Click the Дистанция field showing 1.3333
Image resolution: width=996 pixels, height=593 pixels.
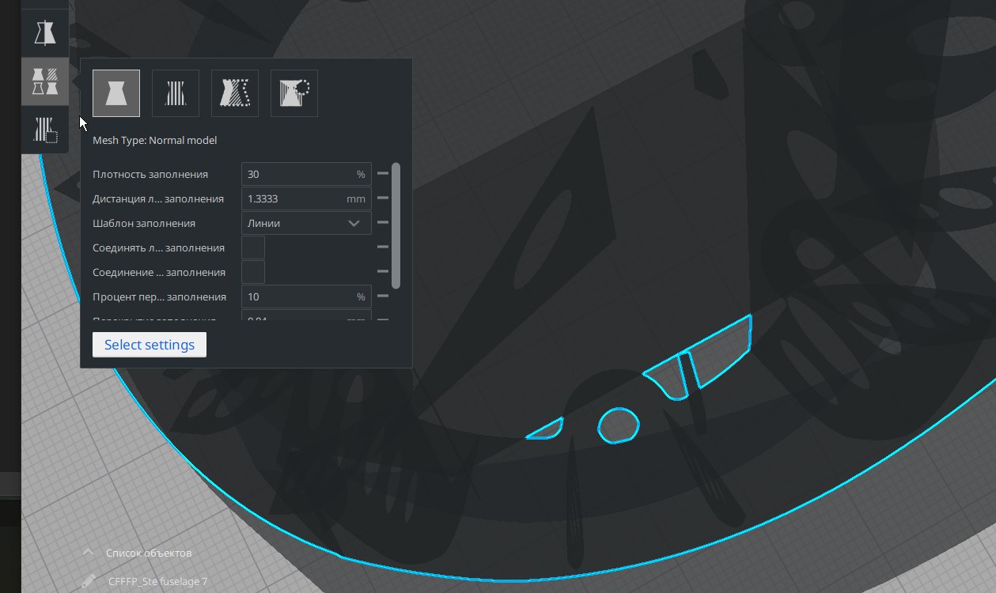(306, 198)
